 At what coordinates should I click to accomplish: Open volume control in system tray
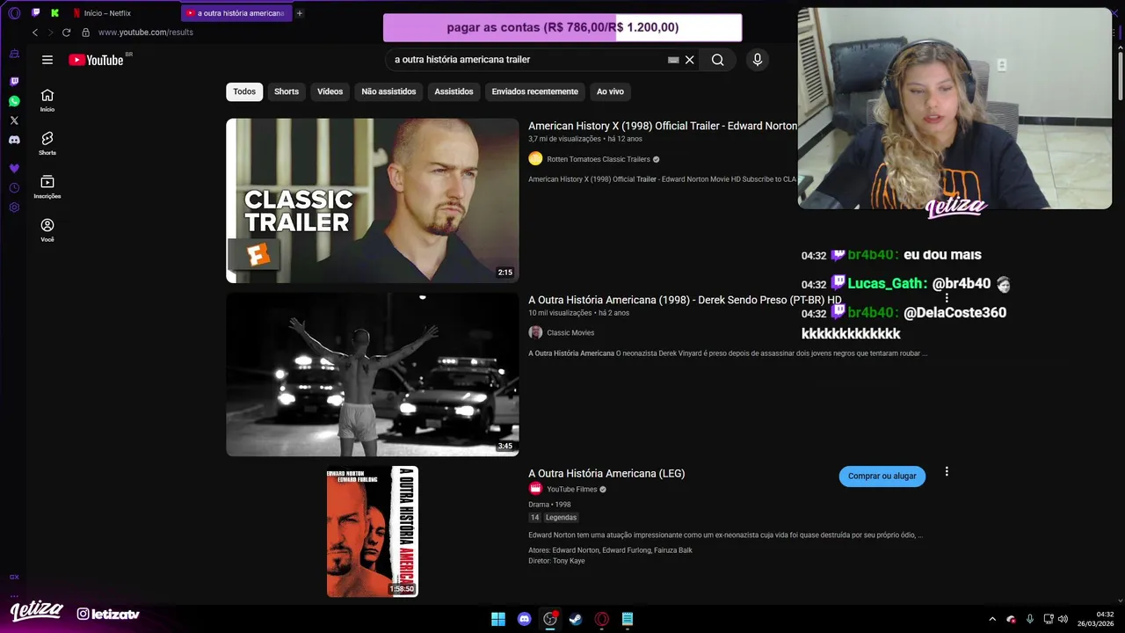pos(1063,619)
